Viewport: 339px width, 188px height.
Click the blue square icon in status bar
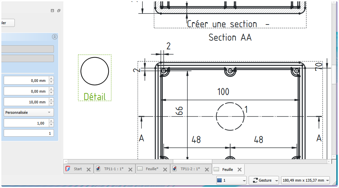pyautogui.click(x=219, y=180)
